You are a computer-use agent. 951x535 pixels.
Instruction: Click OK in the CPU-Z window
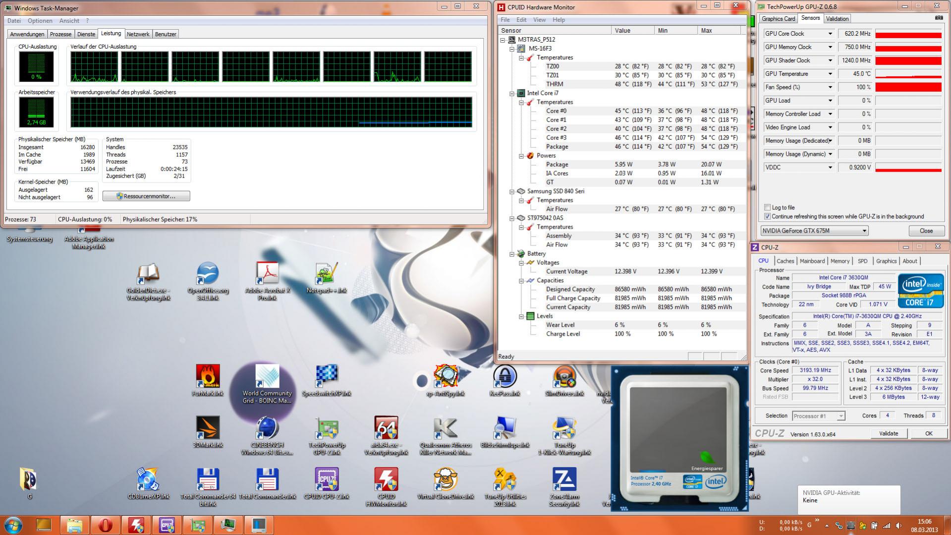coord(929,433)
